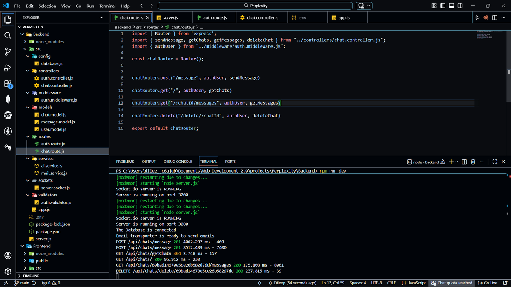Maximize the terminal panel size

pyautogui.click(x=494, y=162)
